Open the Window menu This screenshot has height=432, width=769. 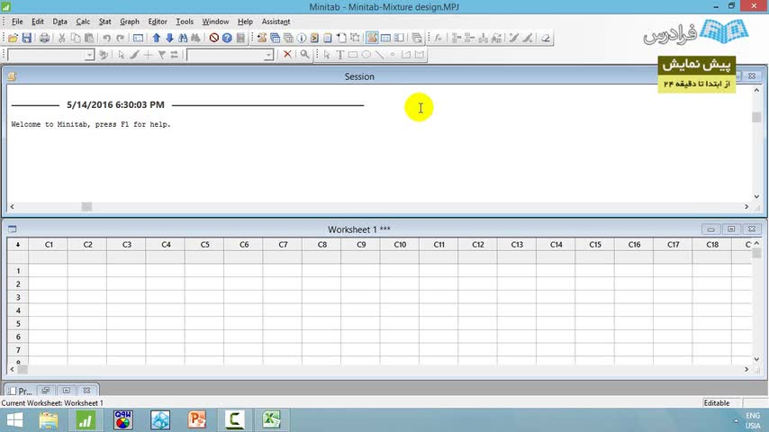(215, 22)
